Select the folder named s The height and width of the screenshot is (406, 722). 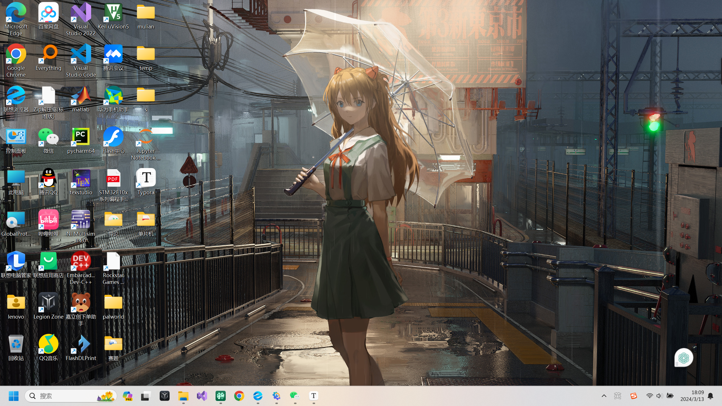tap(146, 99)
